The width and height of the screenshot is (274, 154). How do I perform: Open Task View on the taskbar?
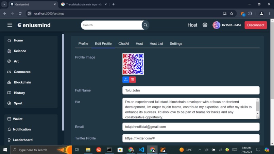point(77,150)
